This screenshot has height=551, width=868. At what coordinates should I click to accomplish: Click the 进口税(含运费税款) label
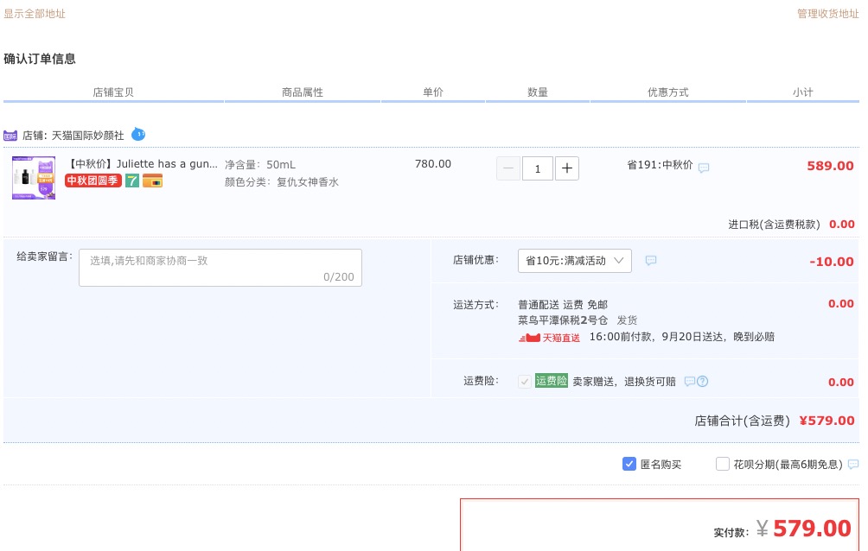(x=774, y=224)
